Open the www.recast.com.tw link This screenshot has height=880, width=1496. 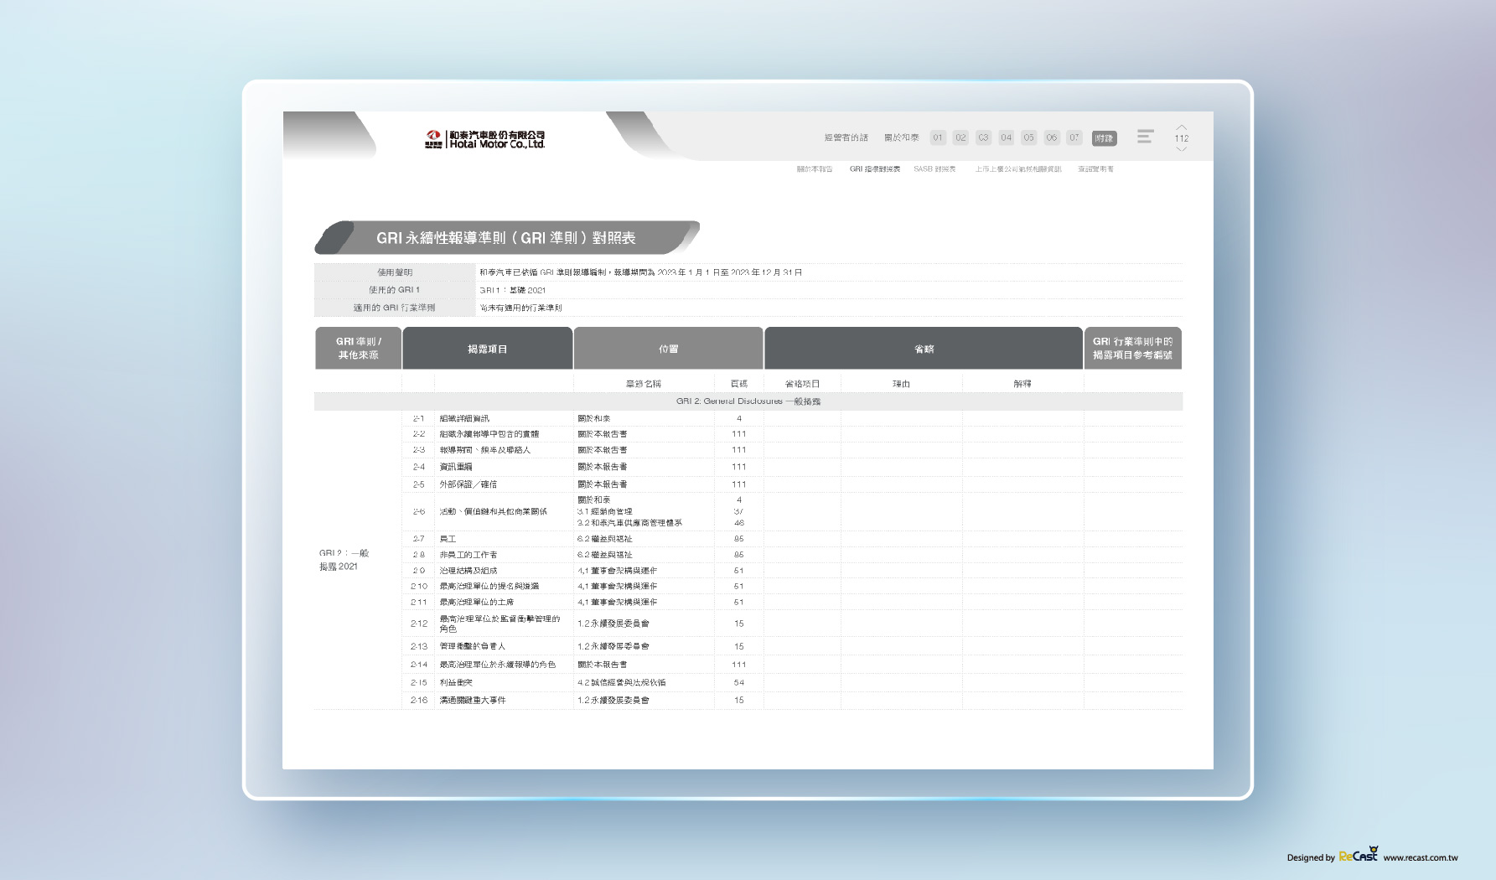tap(1421, 857)
